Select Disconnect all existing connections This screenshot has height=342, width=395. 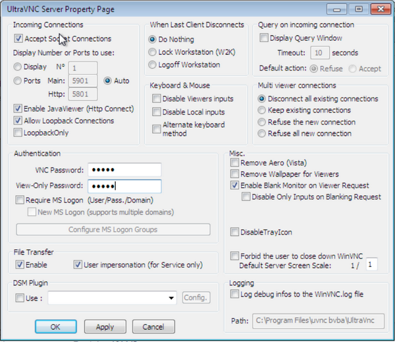(262, 99)
